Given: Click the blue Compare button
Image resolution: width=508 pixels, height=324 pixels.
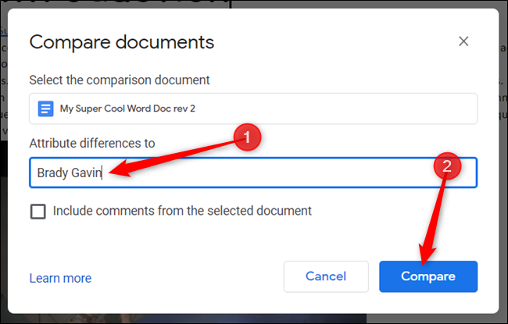Looking at the screenshot, I should coord(428,276).
